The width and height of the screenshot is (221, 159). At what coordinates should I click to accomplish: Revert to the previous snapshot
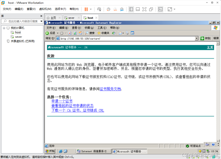(115, 9)
